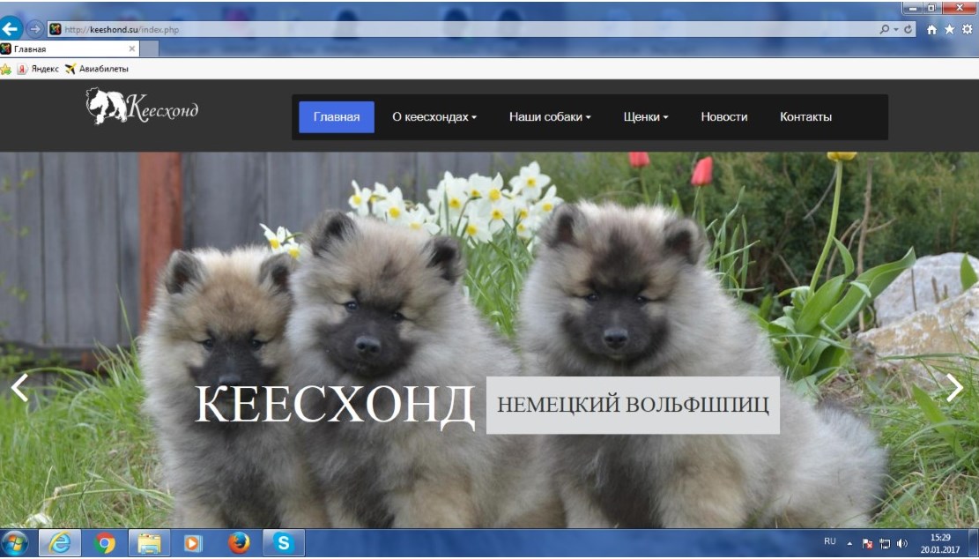Open the Яндекс bookmark in favorites bar
Viewport: 979px width, 559px height.
(x=38, y=69)
